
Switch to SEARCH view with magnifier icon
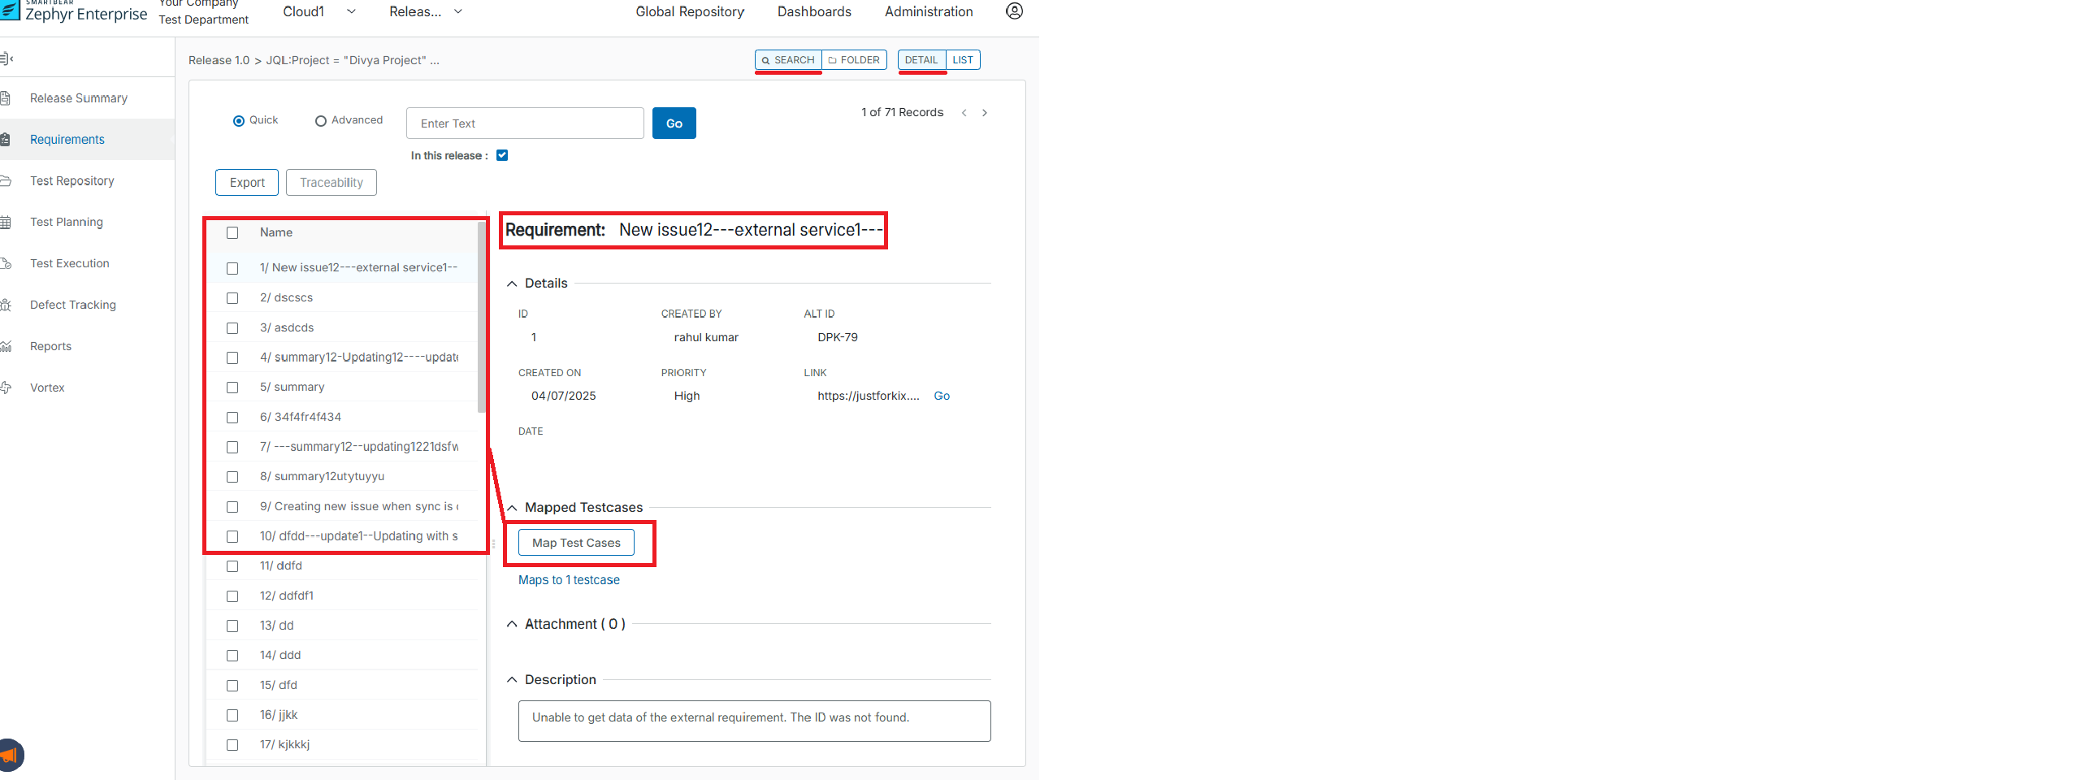tap(788, 60)
